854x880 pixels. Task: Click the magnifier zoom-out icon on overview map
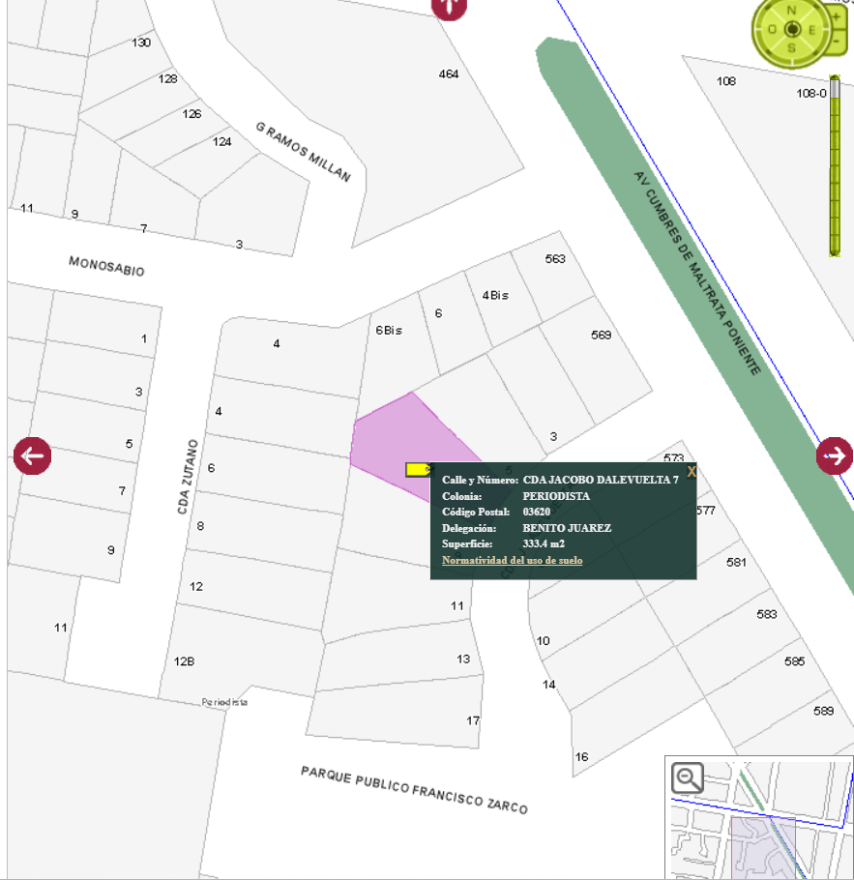[688, 777]
